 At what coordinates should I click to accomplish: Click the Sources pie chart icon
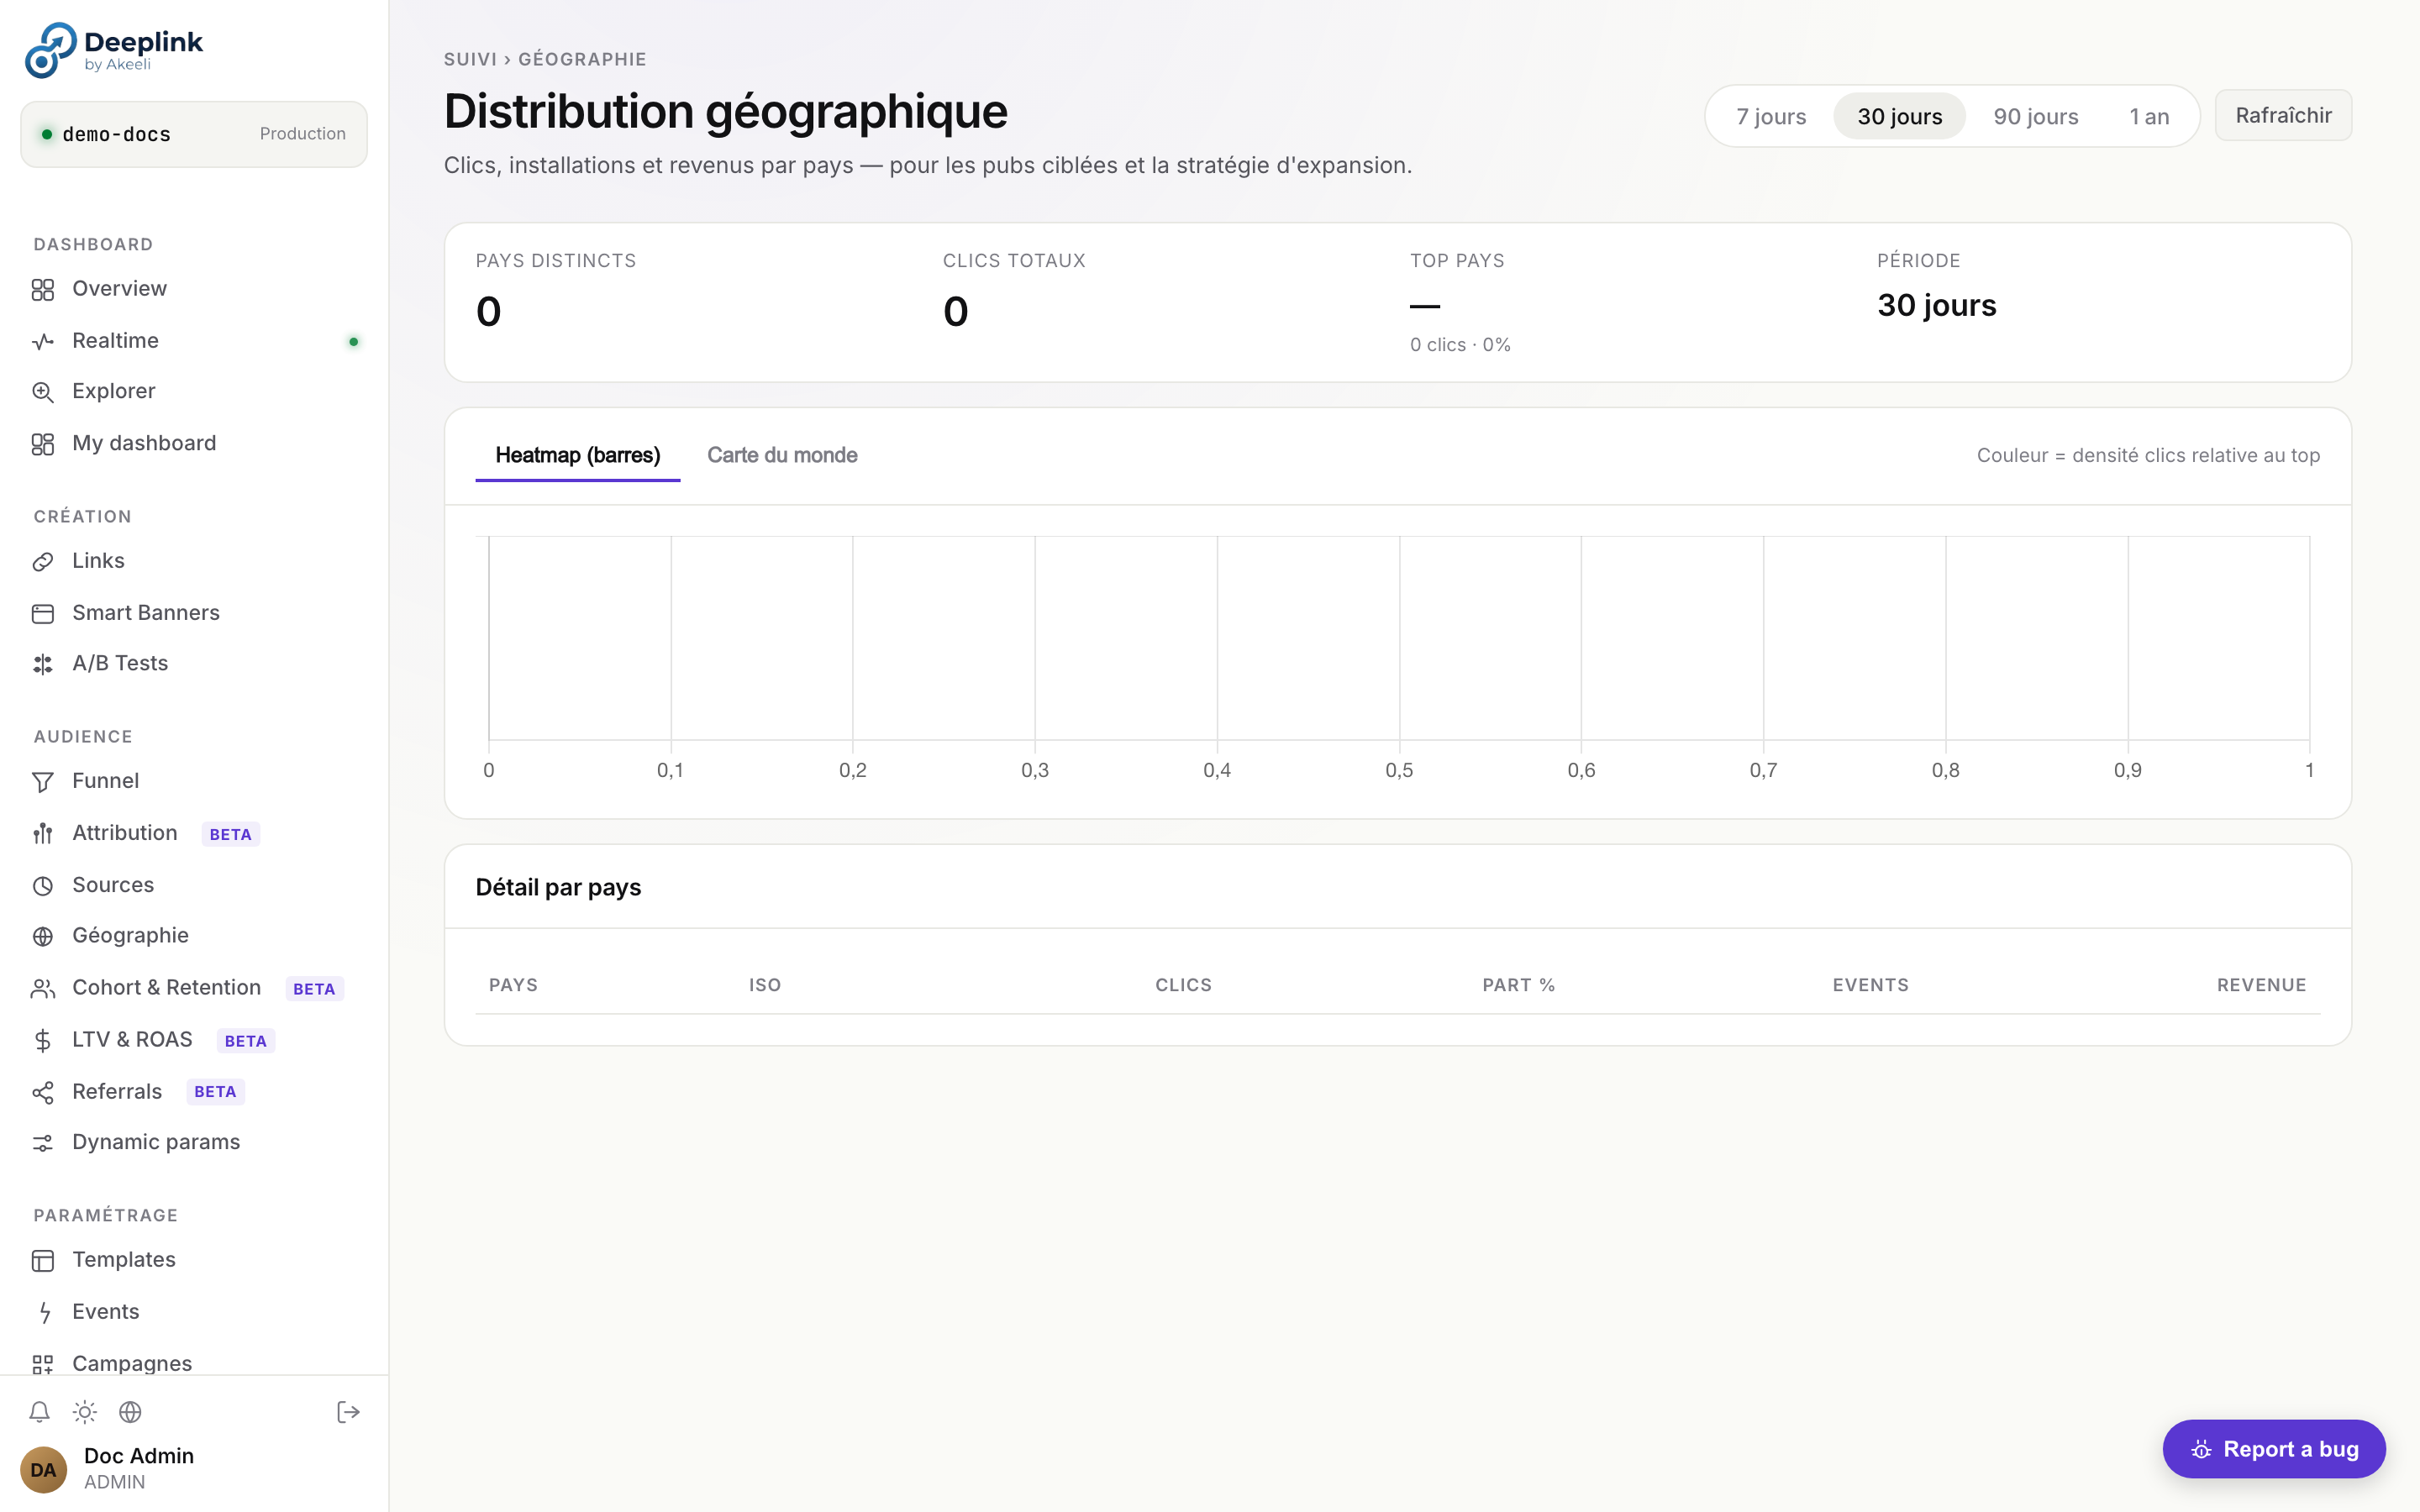pyautogui.click(x=42, y=886)
